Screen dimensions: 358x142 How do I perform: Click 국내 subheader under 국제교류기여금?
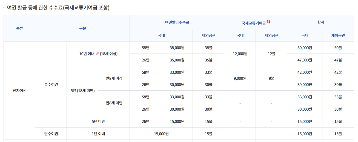tap(240, 35)
